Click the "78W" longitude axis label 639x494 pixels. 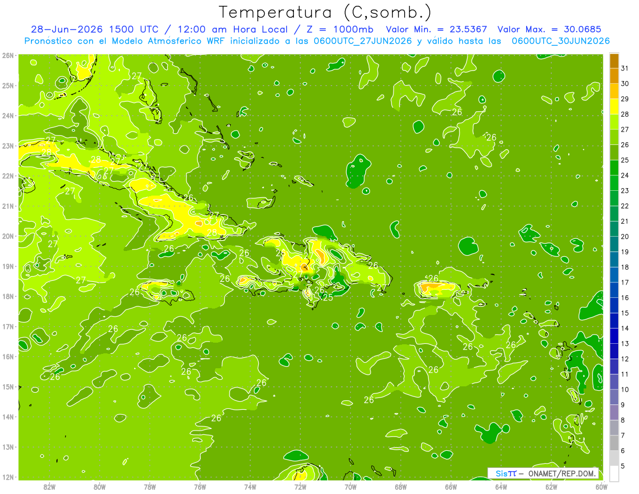[x=150, y=487]
